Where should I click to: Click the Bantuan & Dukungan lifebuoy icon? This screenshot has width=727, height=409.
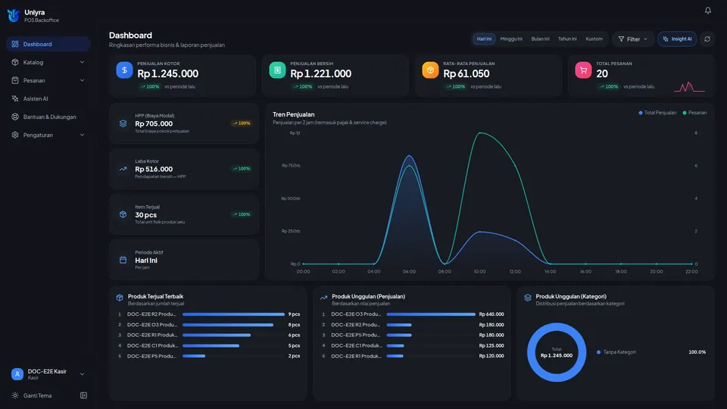tap(15, 117)
